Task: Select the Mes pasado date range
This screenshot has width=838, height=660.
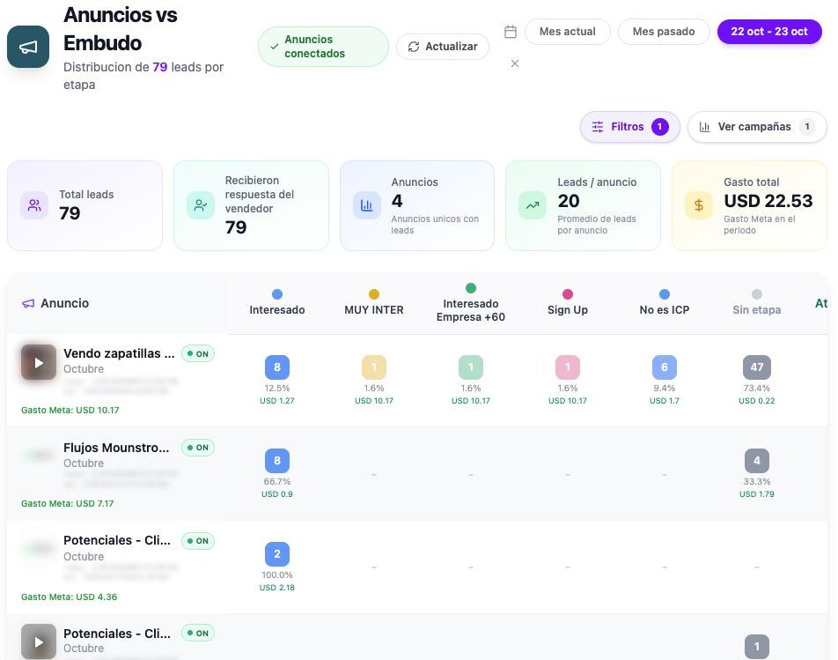Action: click(664, 32)
